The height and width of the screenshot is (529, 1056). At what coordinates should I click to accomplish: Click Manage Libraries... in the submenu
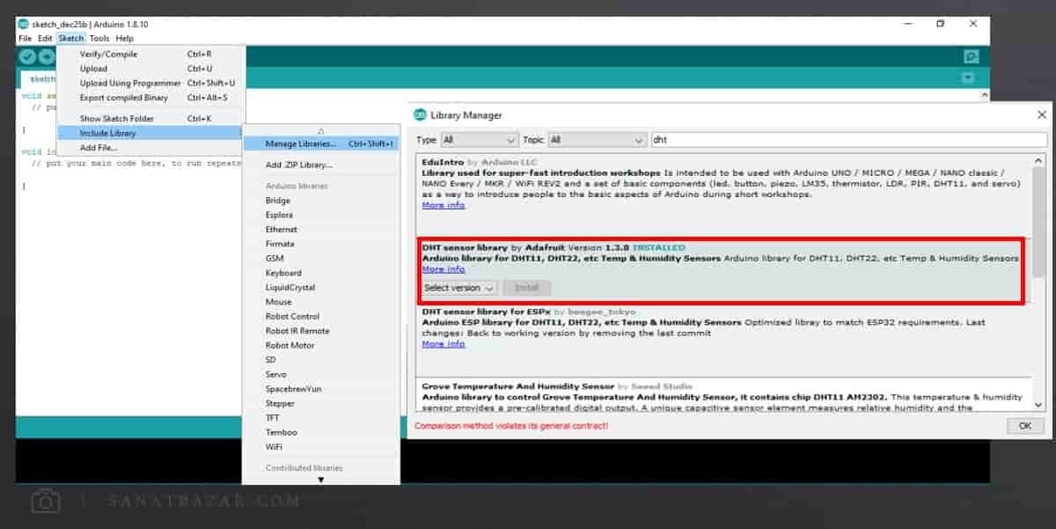(321, 143)
